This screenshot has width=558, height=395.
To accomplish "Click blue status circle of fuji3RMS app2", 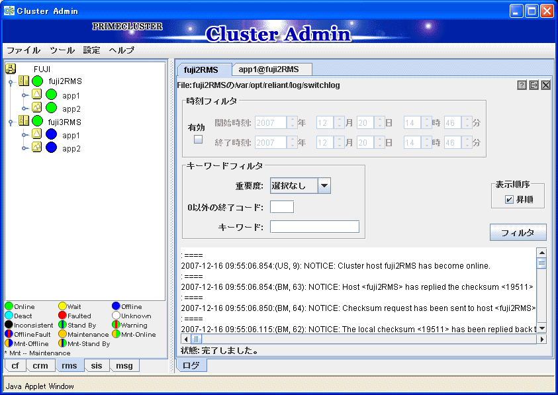I will 51,148.
